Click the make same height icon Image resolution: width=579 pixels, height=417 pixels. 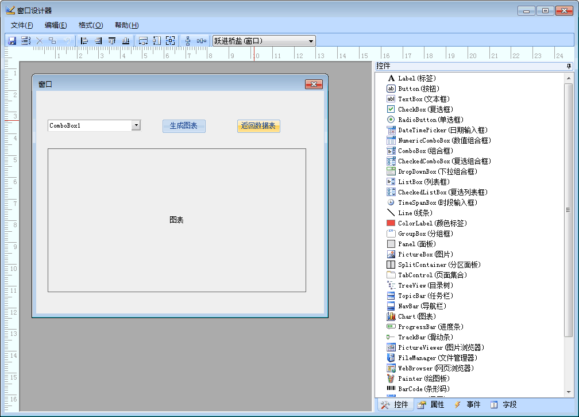[x=157, y=41]
